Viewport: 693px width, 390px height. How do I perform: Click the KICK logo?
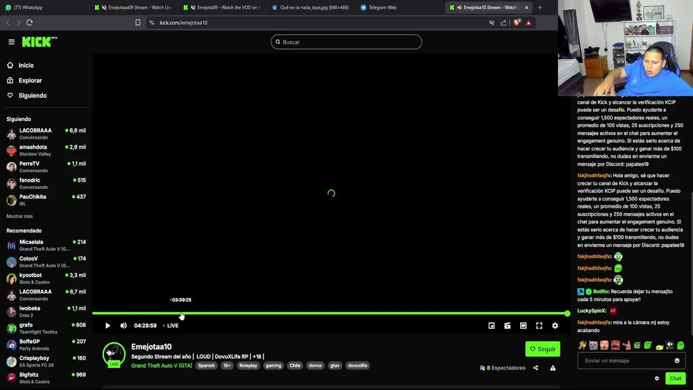(x=39, y=42)
